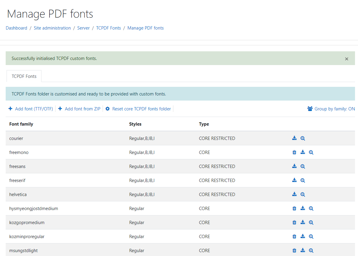Click the magnifier icon for msungstdlight
The height and width of the screenshot is (256, 358).
point(311,251)
